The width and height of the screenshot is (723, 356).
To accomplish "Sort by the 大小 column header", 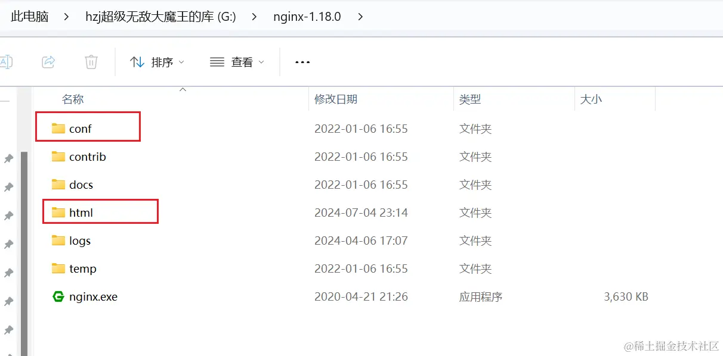I will tap(591, 99).
